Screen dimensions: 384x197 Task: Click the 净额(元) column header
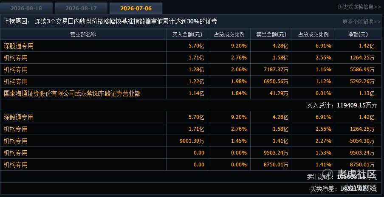click(x=358, y=34)
